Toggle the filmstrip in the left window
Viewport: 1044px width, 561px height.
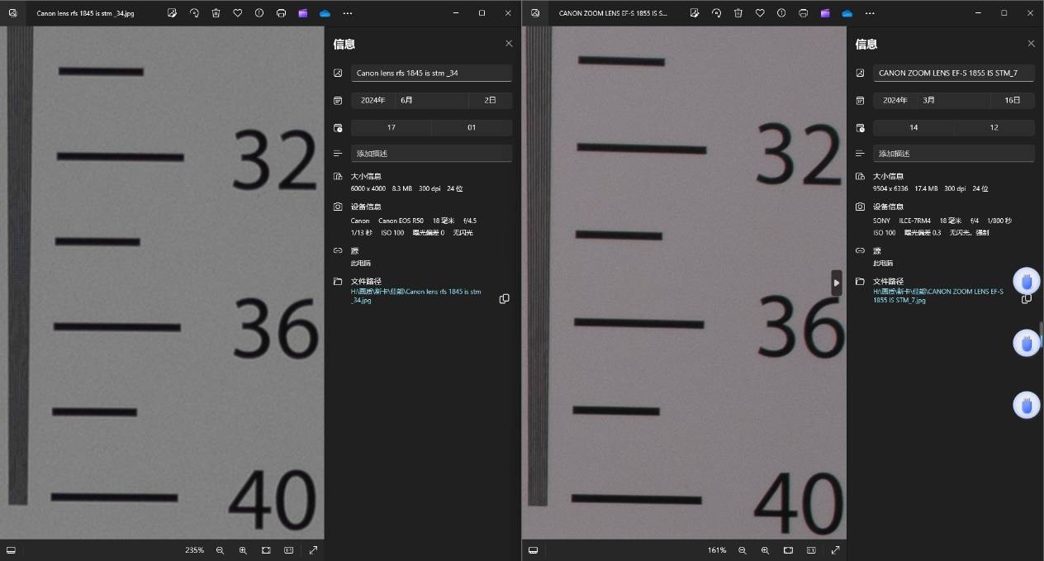[12, 550]
